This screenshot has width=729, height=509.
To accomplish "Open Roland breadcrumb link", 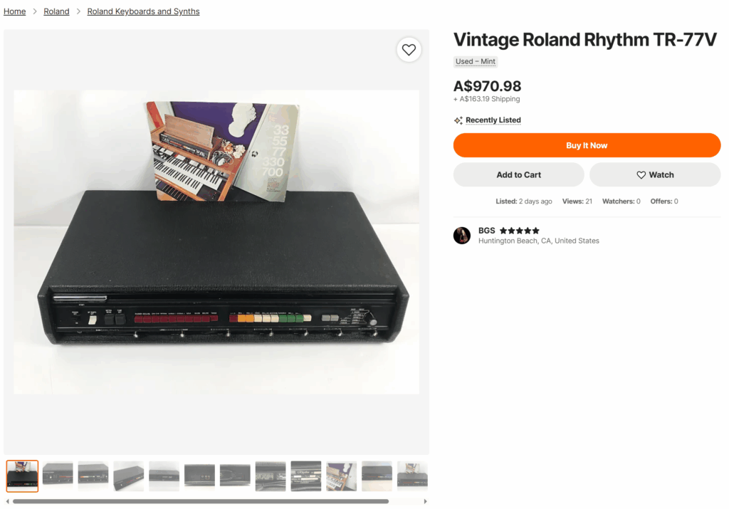I will pos(56,11).
